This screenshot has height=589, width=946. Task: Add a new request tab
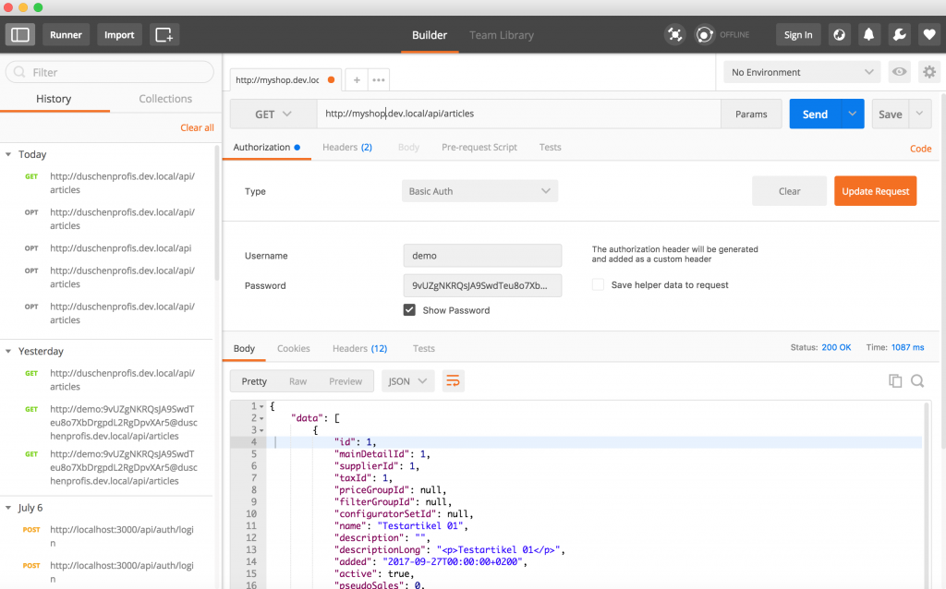click(x=357, y=79)
